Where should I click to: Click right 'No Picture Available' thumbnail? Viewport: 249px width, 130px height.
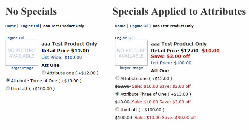131,53
